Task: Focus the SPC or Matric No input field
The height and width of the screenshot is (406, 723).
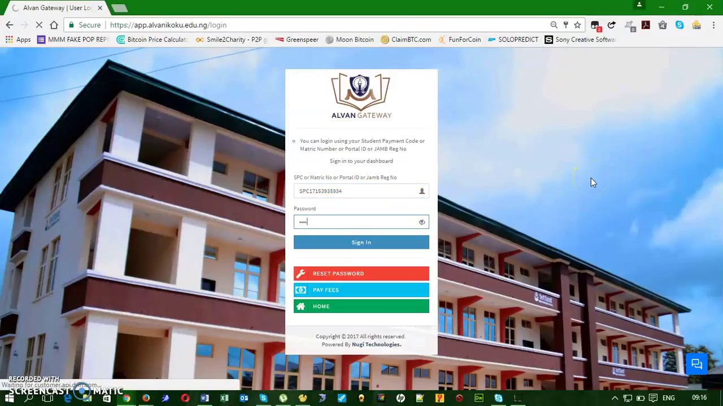Action: [361, 191]
